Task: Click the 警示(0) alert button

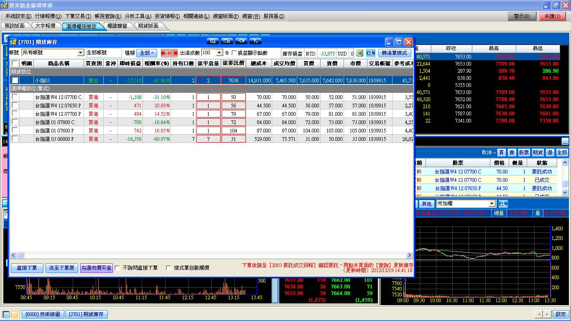Action: coord(522,16)
